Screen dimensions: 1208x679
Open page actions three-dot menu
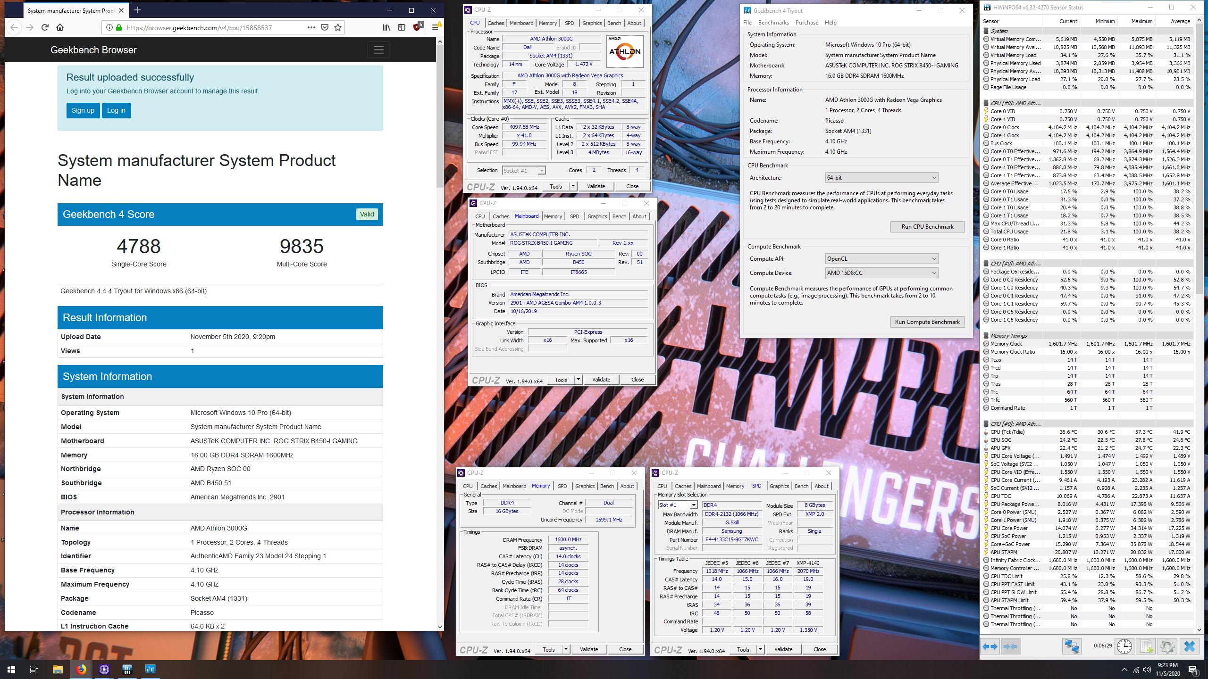(x=311, y=27)
